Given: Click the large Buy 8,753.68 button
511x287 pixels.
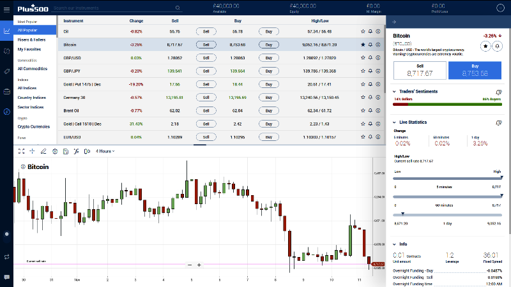Looking at the screenshot, I should pyautogui.click(x=475, y=70).
